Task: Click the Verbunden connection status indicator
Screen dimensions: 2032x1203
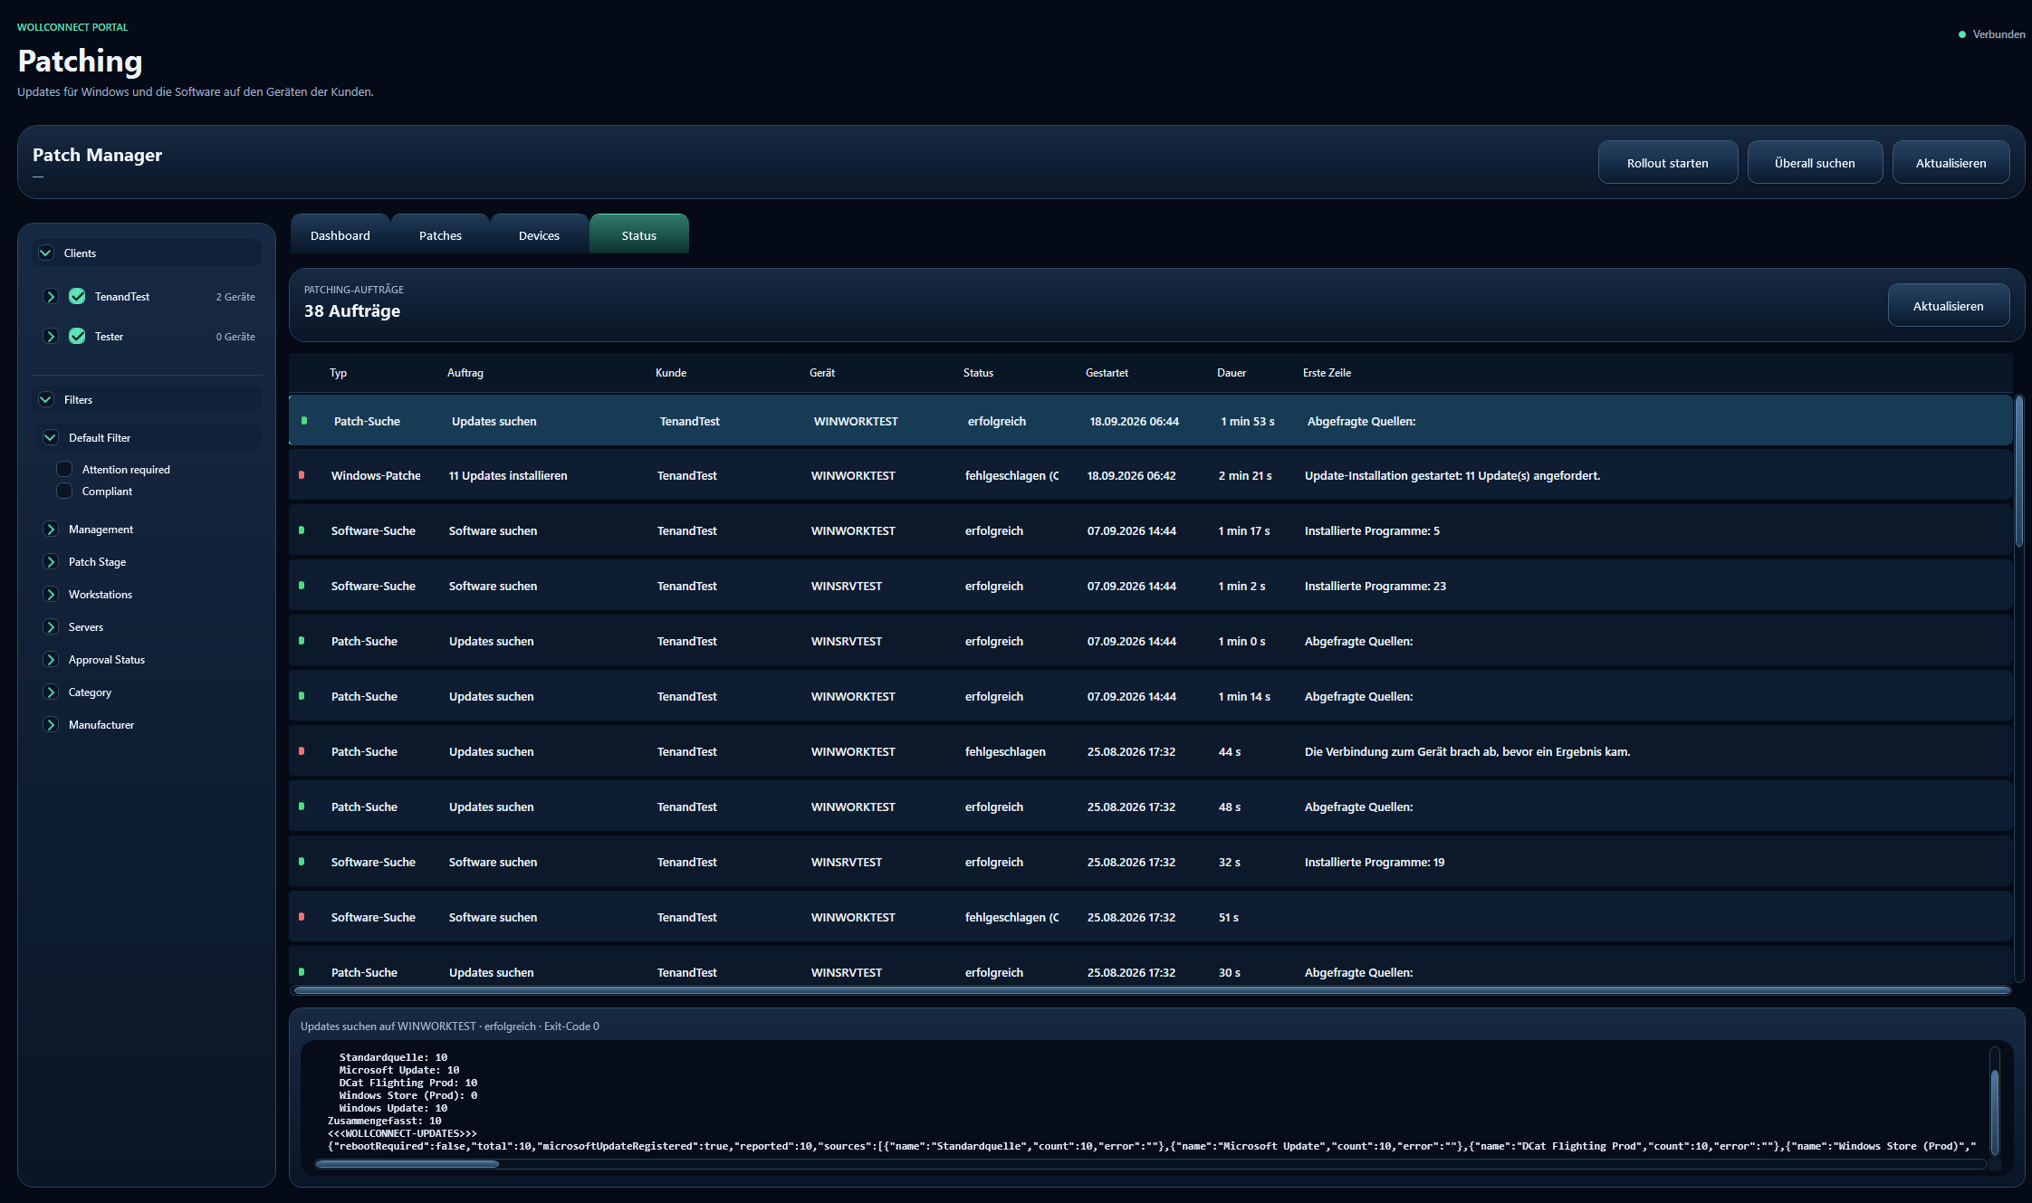Action: point(1991,34)
